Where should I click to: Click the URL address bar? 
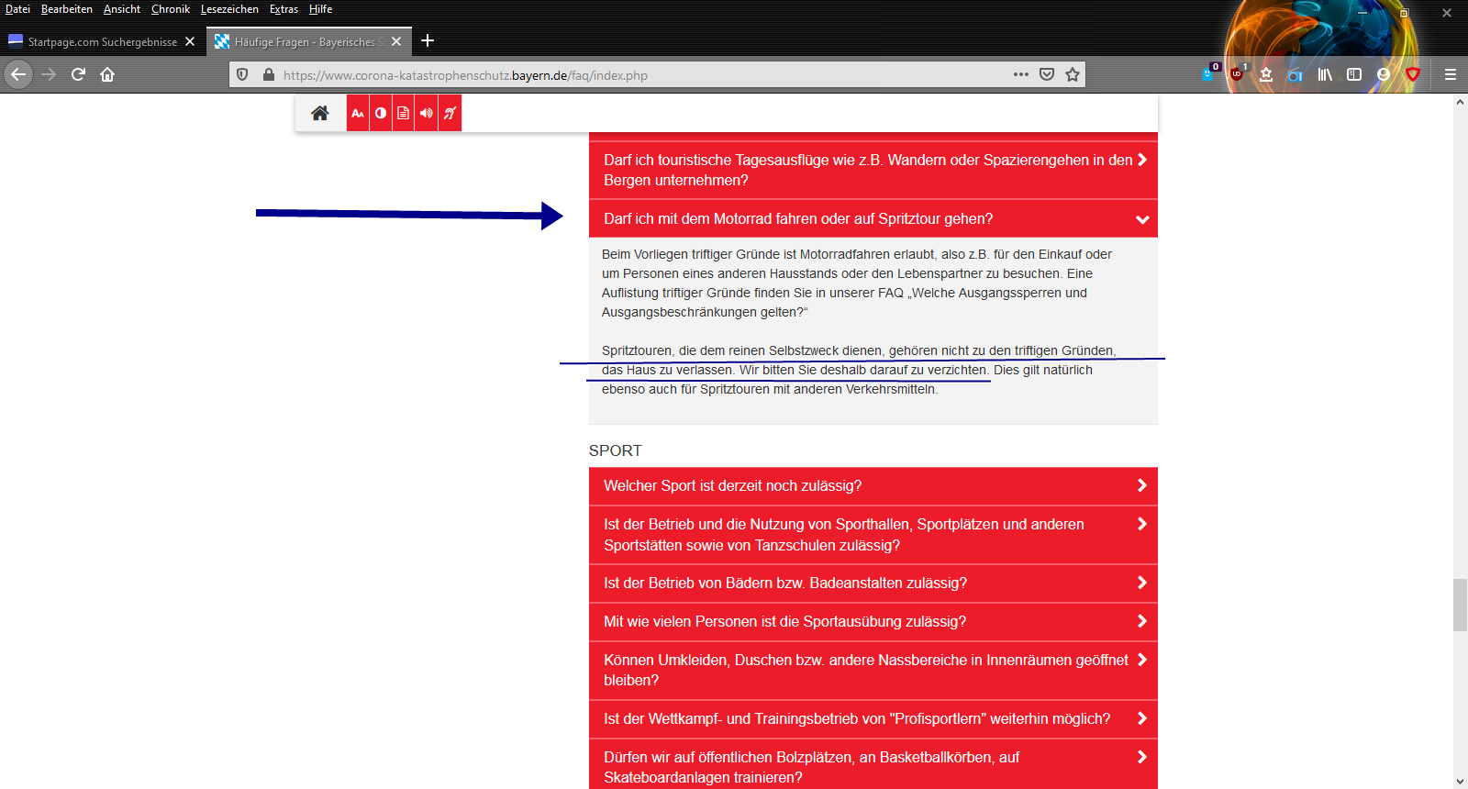(642, 75)
